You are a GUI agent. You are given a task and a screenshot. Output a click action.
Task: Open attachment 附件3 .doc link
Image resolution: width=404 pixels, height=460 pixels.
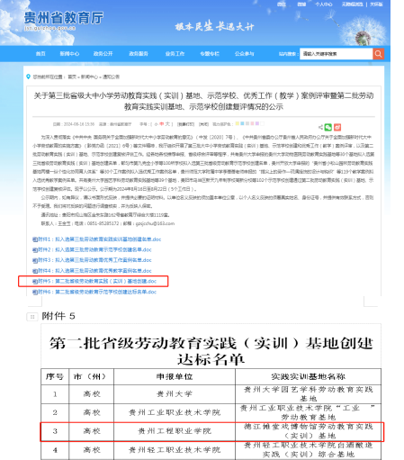tap(94, 260)
